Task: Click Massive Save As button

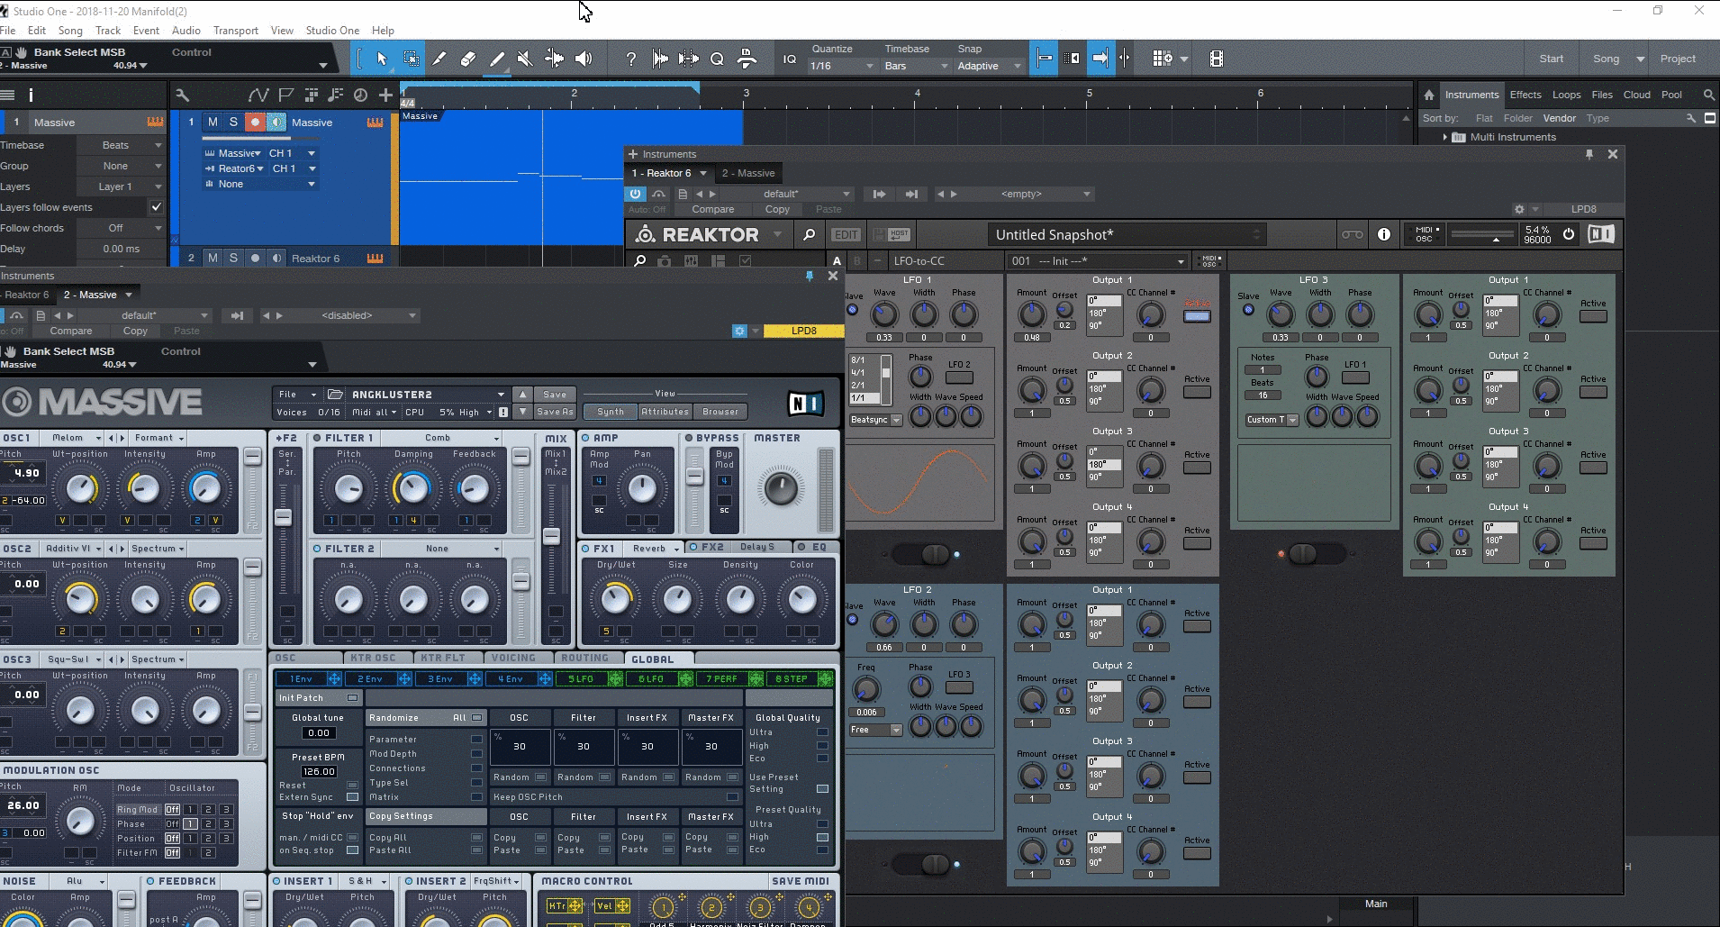Action: (x=556, y=412)
